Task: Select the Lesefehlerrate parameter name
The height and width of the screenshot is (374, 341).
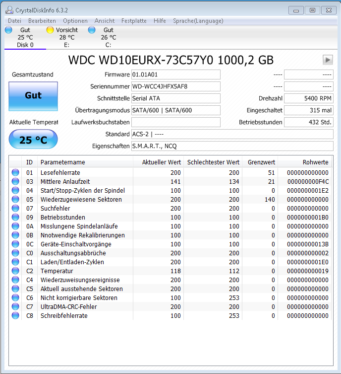Action: click(60, 172)
